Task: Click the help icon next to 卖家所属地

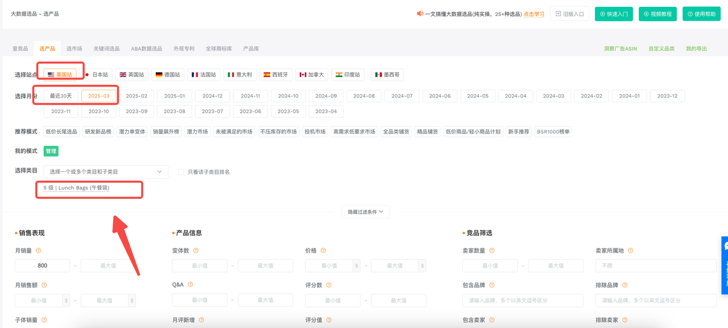Action: coord(631,251)
